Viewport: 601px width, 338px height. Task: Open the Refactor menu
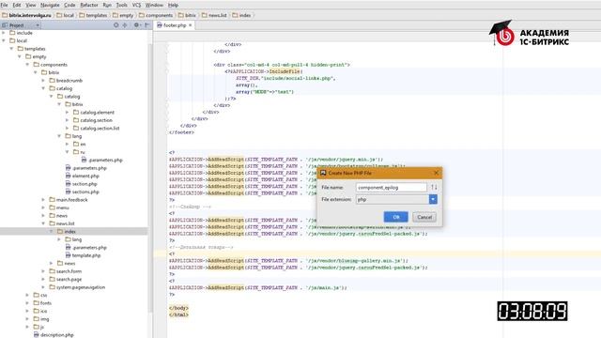click(x=89, y=5)
